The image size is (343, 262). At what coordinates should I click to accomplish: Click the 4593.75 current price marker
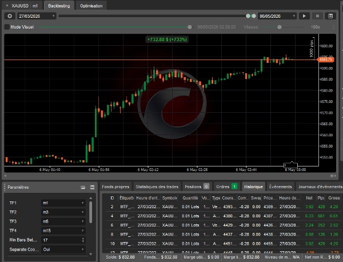[326, 59]
